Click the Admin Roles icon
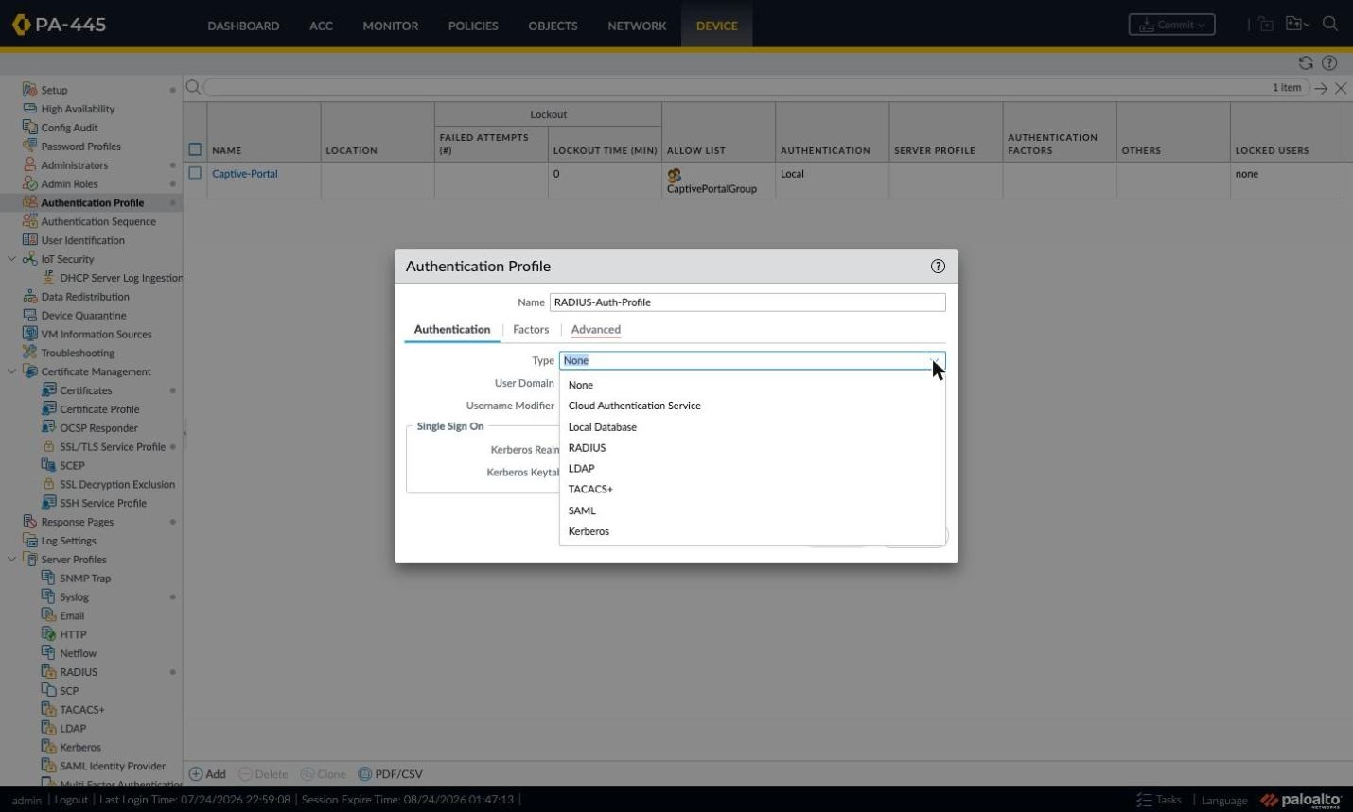This screenshot has height=812, width=1353. 29,183
